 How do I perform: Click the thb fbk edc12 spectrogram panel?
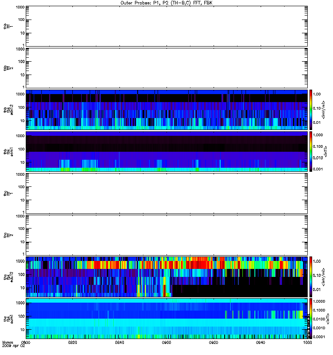click(x=166, y=110)
